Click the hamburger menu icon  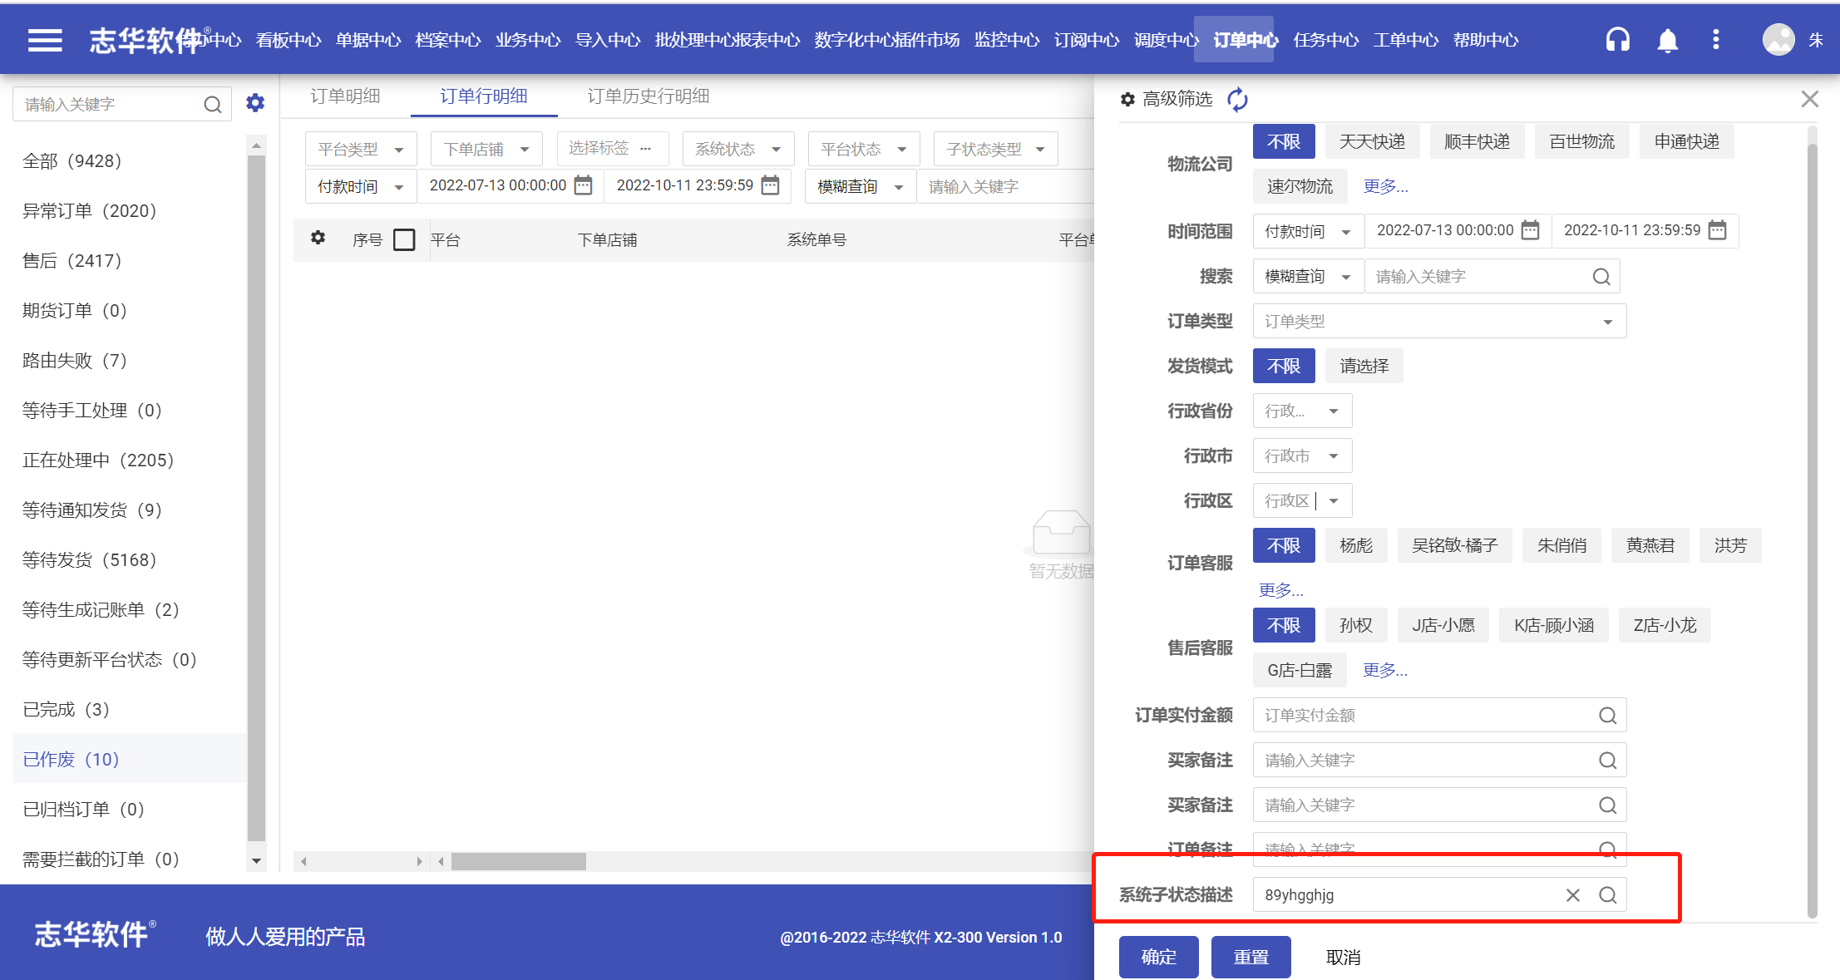click(x=45, y=40)
